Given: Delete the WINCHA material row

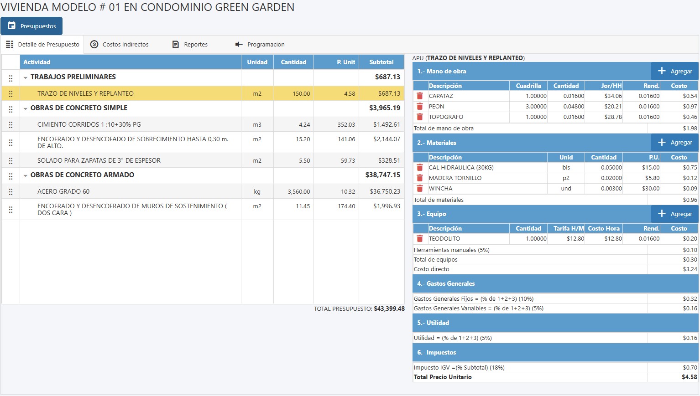Looking at the screenshot, I should pos(420,189).
